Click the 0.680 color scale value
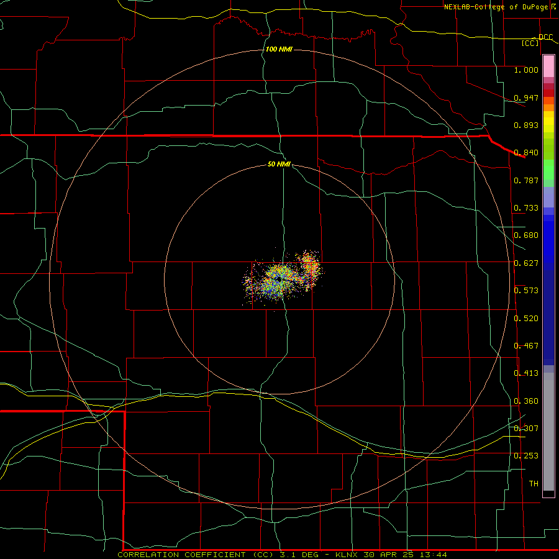This screenshot has width=559, height=559. click(526, 235)
